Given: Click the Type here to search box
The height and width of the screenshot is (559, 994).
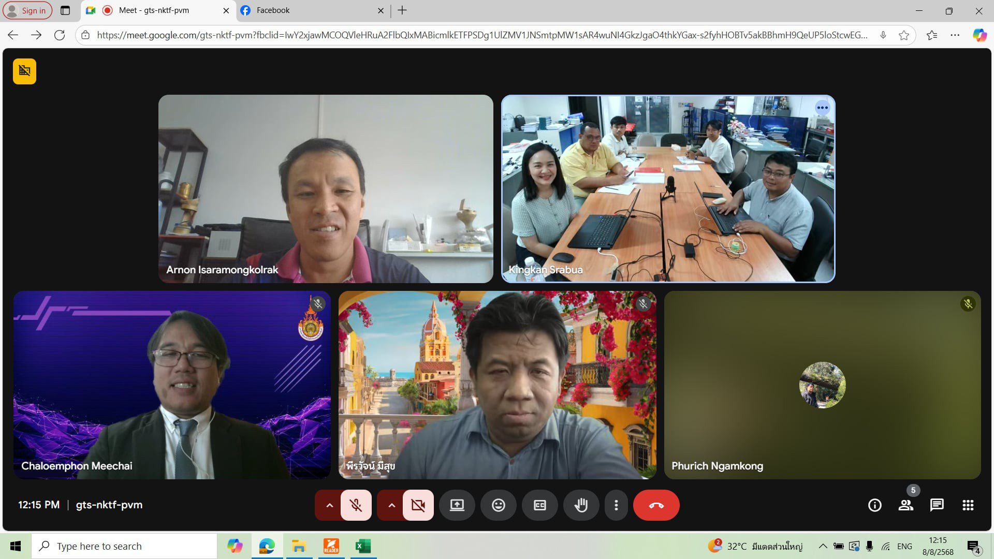Looking at the screenshot, I should (x=124, y=546).
